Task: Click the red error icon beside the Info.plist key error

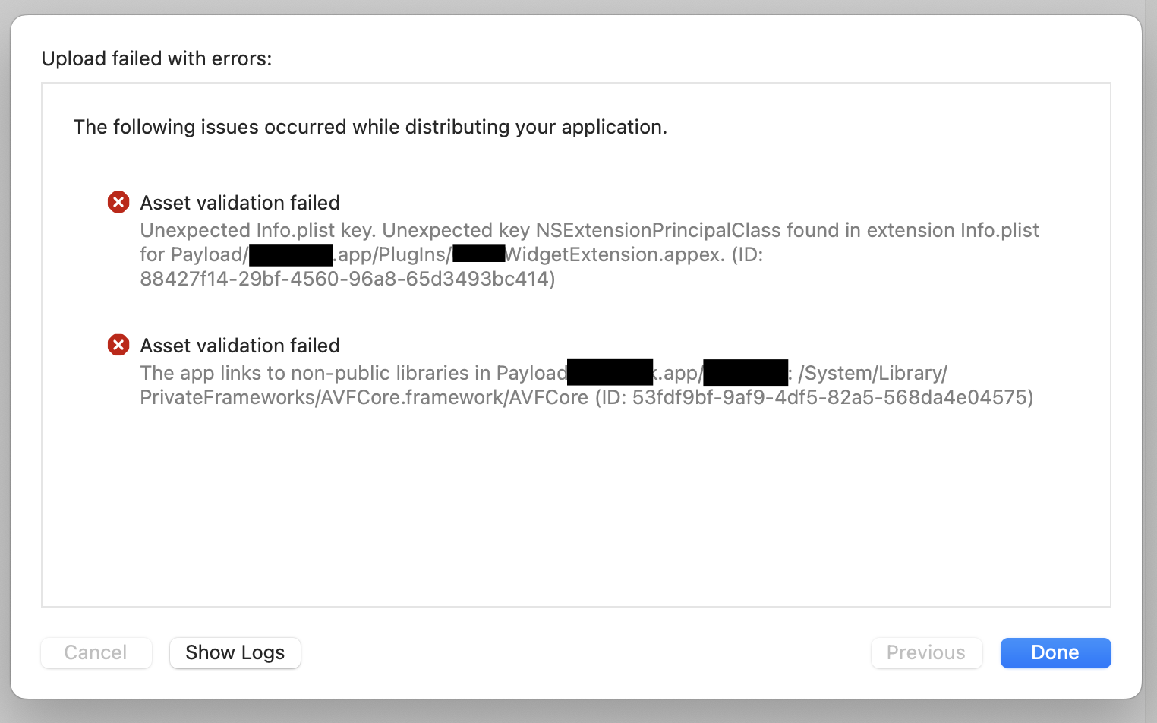Action: tap(118, 202)
